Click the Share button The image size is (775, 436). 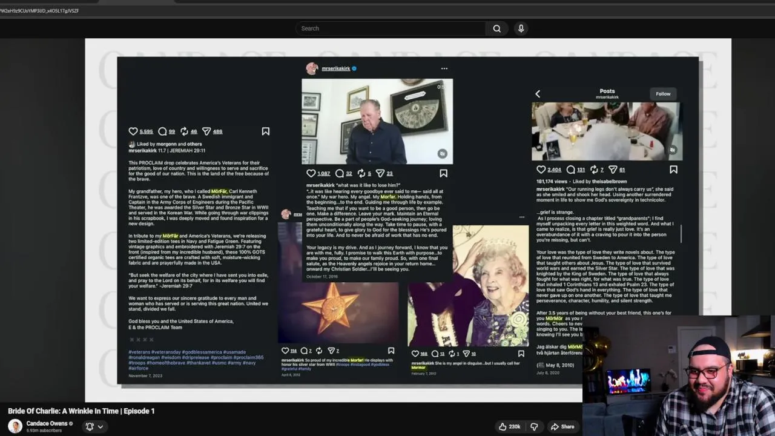pos(562,426)
